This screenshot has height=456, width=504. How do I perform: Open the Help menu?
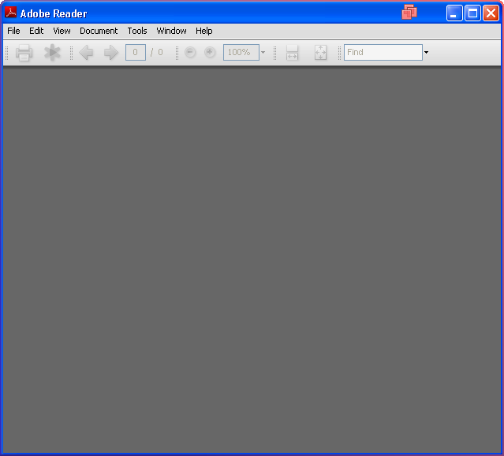(x=204, y=31)
